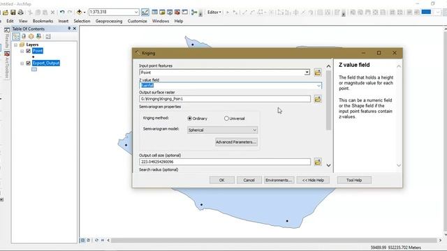
Task: Click the Refresh map icon at bottom
Action: click(96, 240)
